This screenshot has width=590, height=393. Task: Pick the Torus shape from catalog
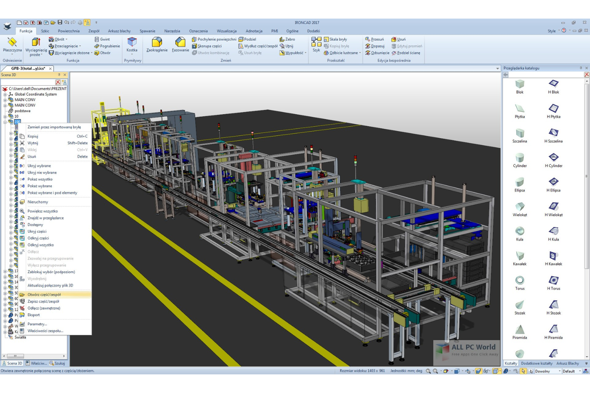[520, 283]
